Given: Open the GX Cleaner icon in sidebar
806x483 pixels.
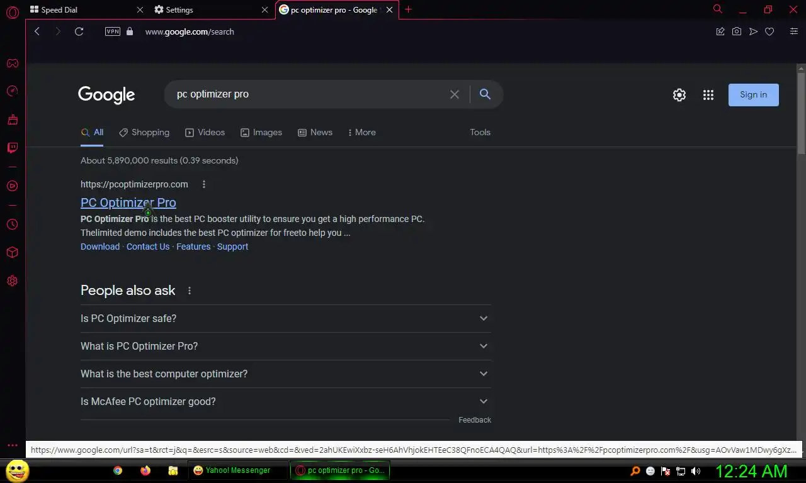Looking at the screenshot, I should (12, 119).
